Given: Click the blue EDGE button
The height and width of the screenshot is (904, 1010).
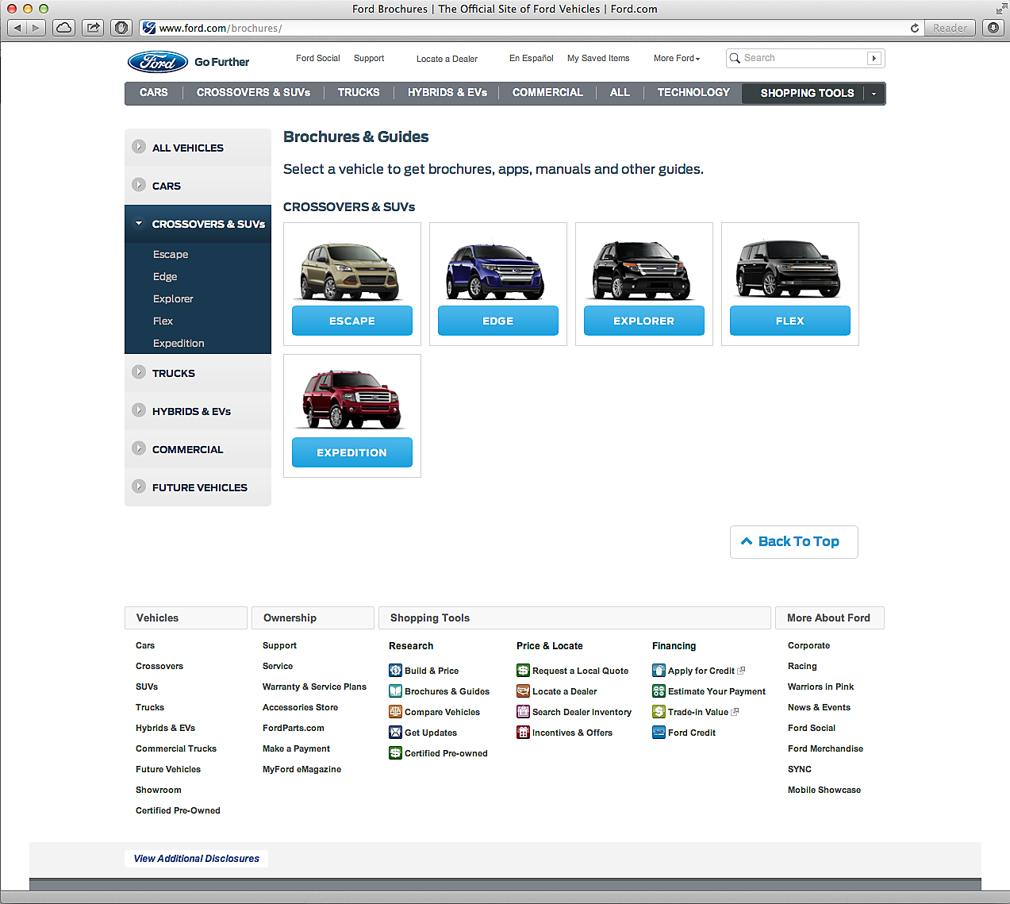Looking at the screenshot, I should pyautogui.click(x=498, y=321).
